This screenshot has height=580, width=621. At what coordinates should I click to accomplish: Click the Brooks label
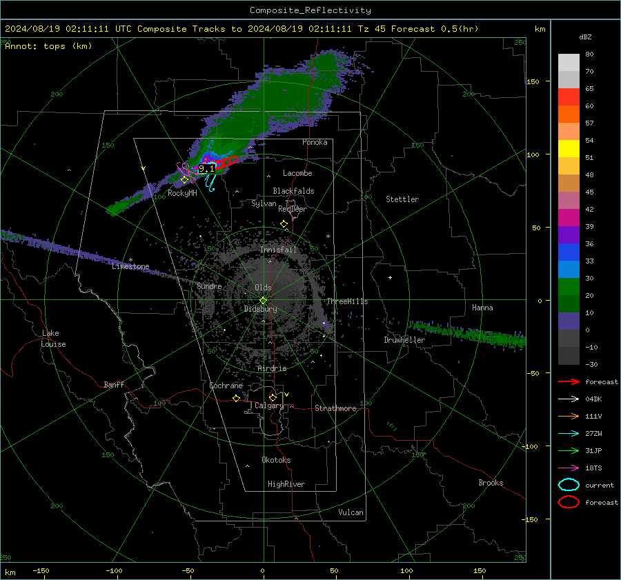click(491, 483)
